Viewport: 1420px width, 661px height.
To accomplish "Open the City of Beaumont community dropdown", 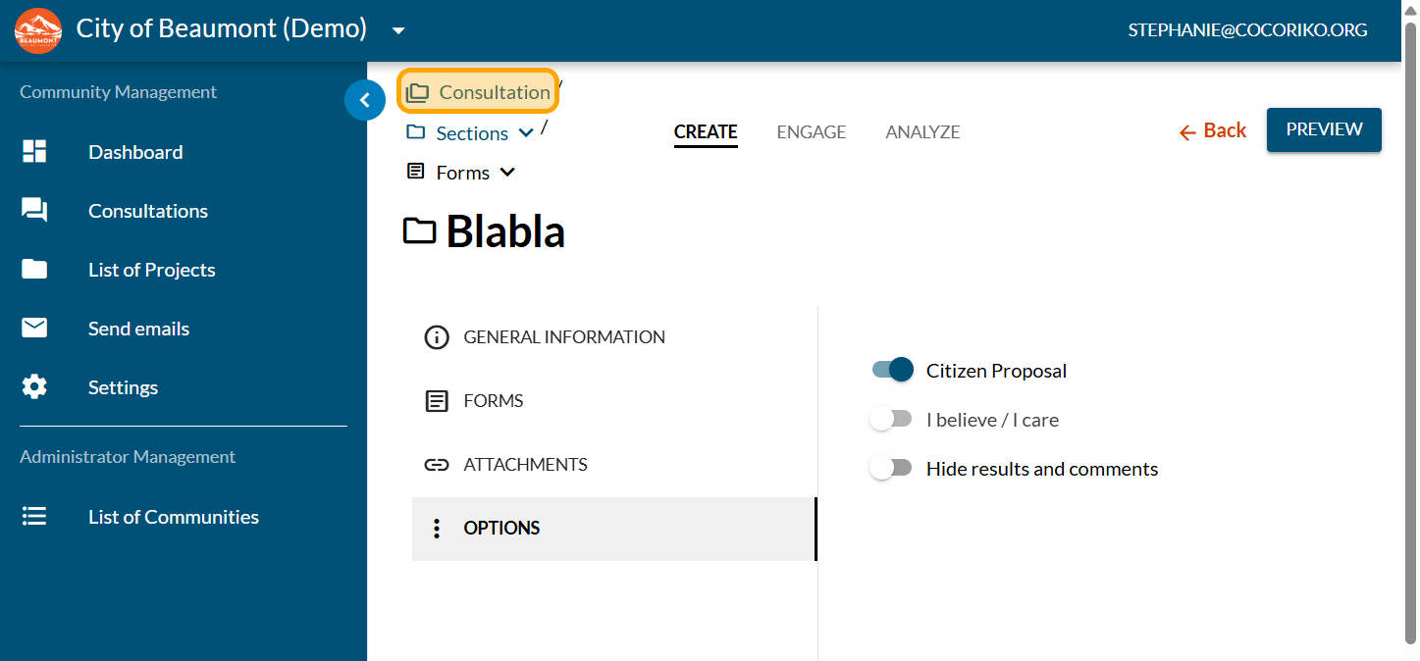I will coord(398,30).
